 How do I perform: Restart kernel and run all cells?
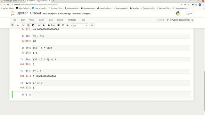pyautogui.click(x=68, y=25)
